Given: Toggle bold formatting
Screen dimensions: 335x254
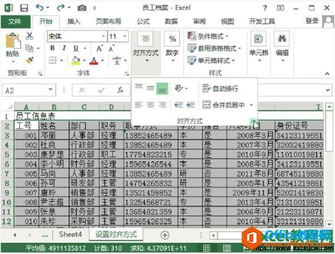Looking at the screenshot, I should pos(52,48).
